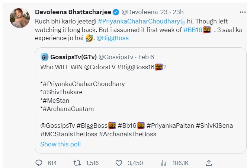Open GossipsTv's small profile avatar
Screen dimensions: 247x168
click(x=44, y=57)
